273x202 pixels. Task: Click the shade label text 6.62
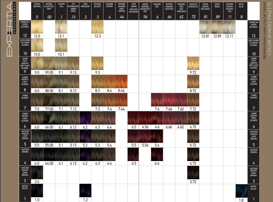click(x=181, y=127)
